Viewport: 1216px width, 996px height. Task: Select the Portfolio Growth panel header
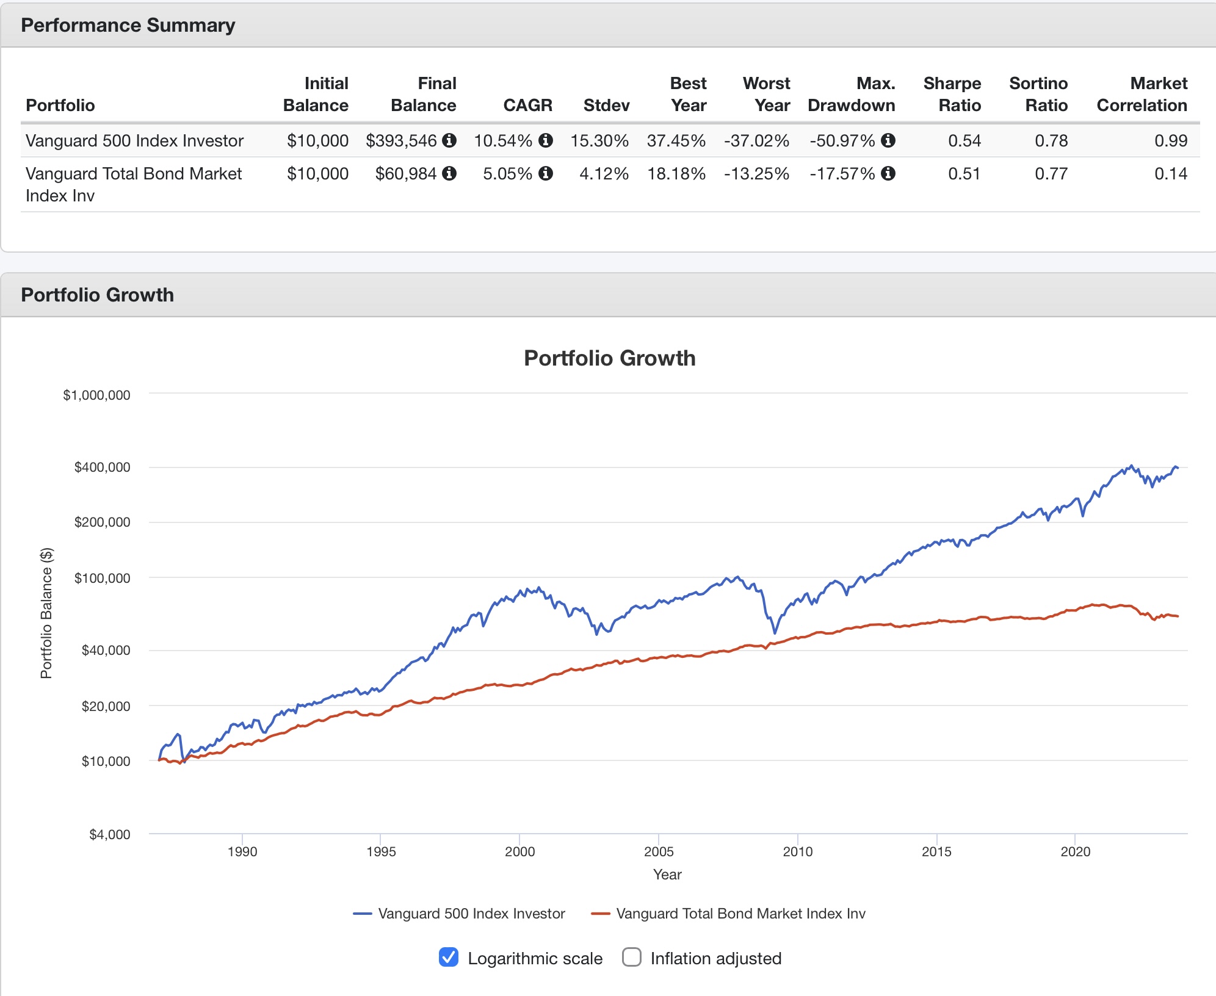(x=608, y=295)
